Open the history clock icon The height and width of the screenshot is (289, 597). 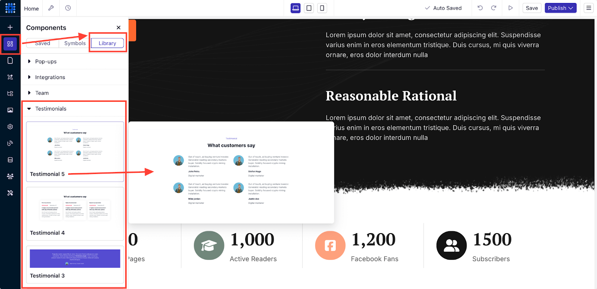68,8
